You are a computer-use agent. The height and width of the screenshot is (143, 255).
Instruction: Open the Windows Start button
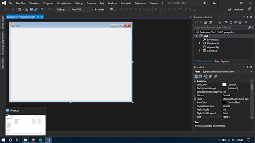point(3,140)
